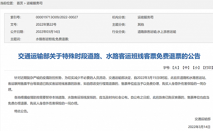The image size is (213, 131).
Task: Set font size to 小
Action: pyautogui.click(x=196, y=68)
